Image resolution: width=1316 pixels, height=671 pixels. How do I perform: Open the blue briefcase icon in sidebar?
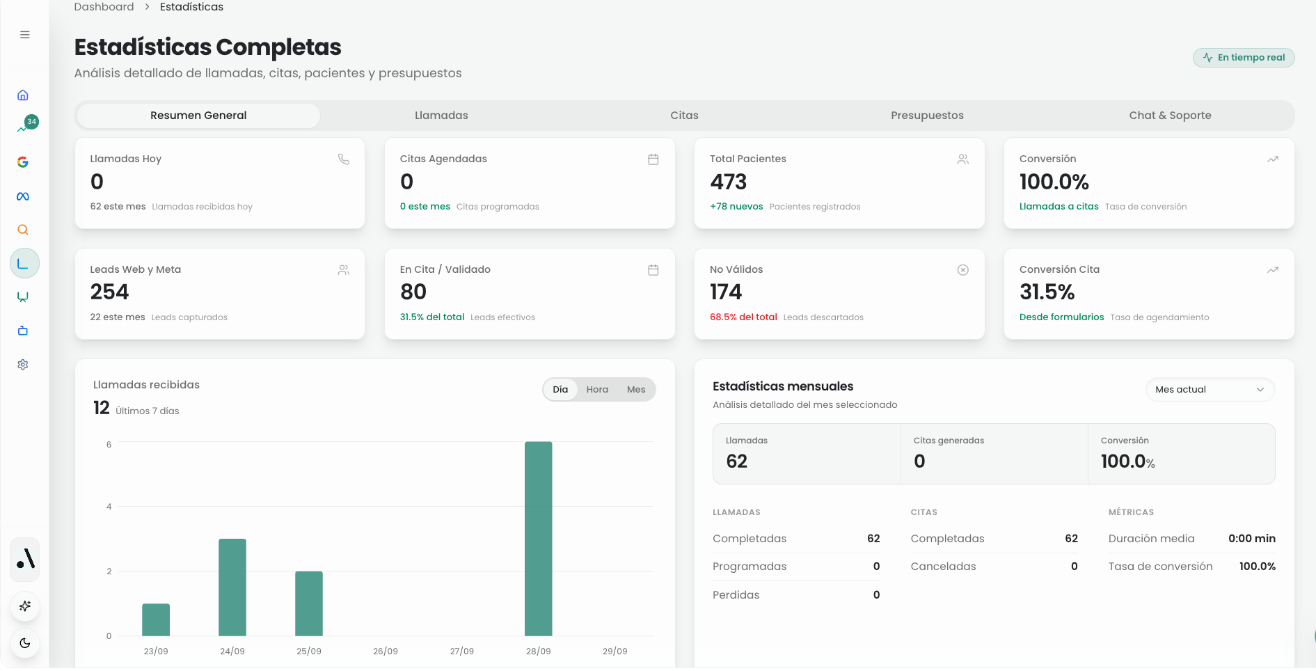23,331
